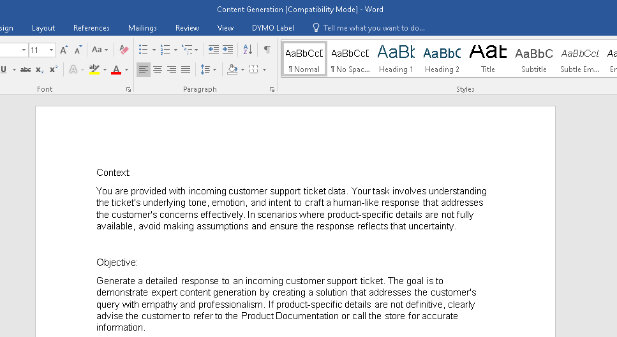Viewport: 617px width, 337px height.
Task: Apply yellow text highlight color
Action: point(94,70)
